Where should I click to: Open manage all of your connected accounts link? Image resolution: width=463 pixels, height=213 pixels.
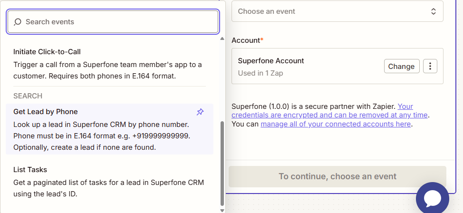coord(336,124)
